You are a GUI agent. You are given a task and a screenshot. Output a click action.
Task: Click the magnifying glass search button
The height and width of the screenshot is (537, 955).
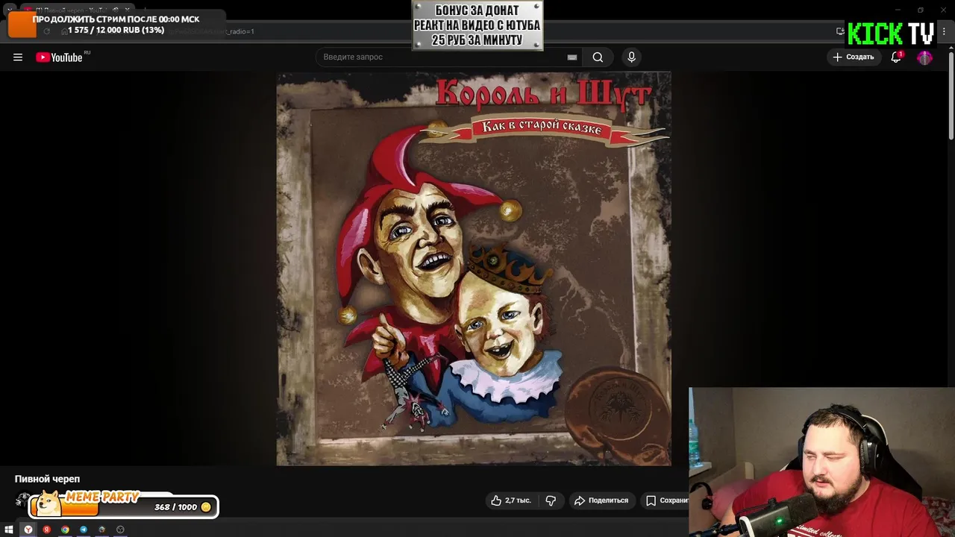pos(598,57)
